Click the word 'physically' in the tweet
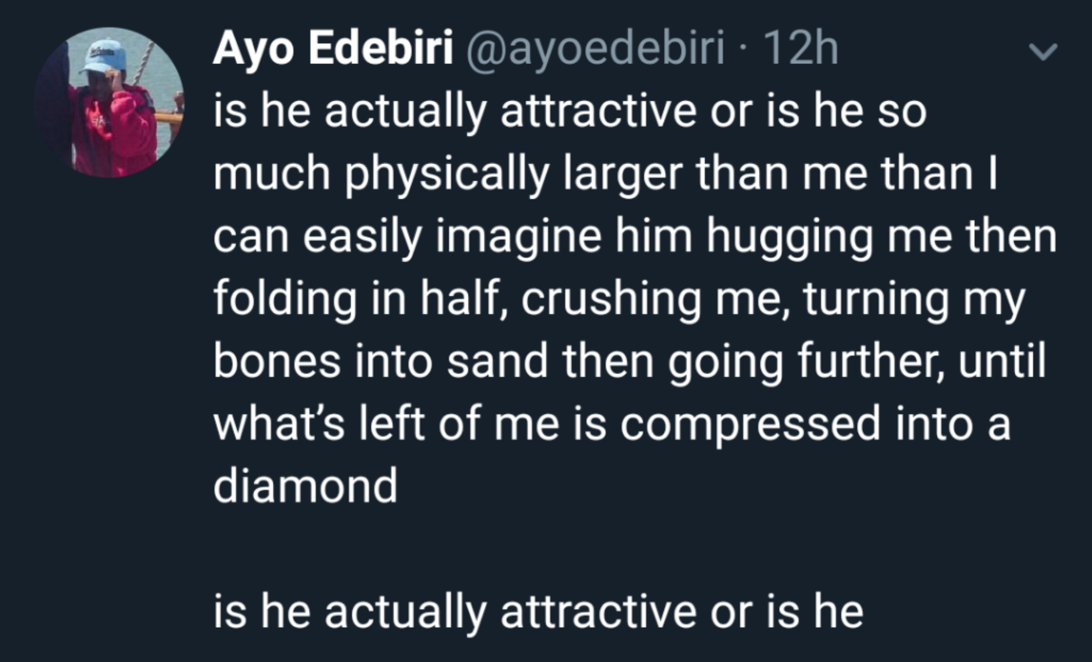Viewport: 1092px width, 662px height. click(x=447, y=175)
